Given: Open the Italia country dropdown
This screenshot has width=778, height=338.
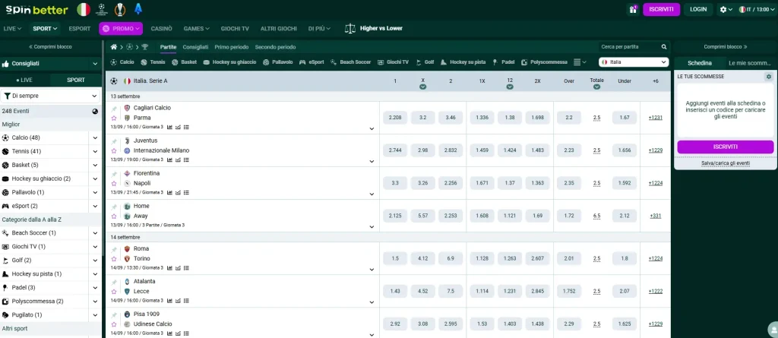Looking at the screenshot, I should tap(634, 62).
